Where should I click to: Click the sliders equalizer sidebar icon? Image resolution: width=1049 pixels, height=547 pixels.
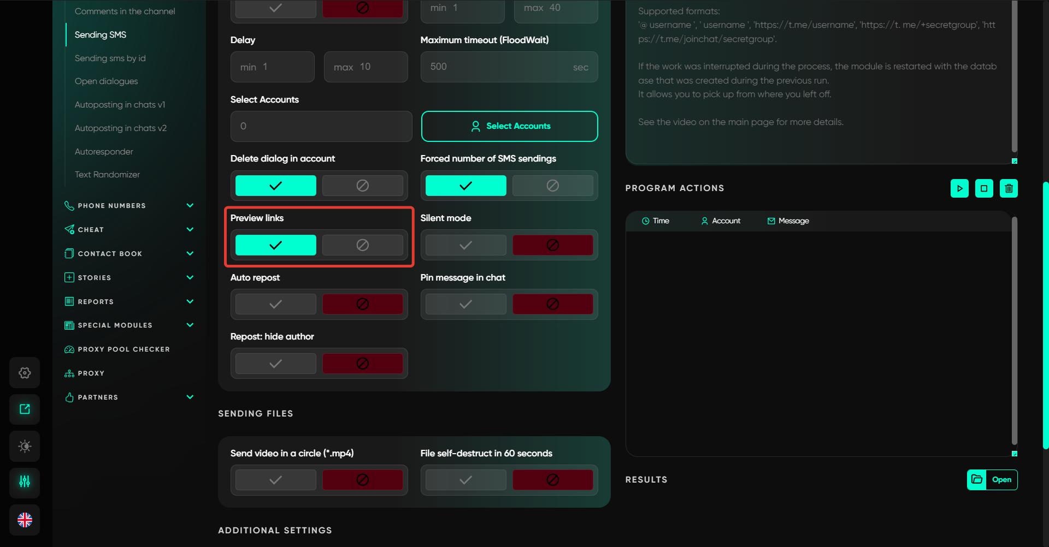pos(25,481)
